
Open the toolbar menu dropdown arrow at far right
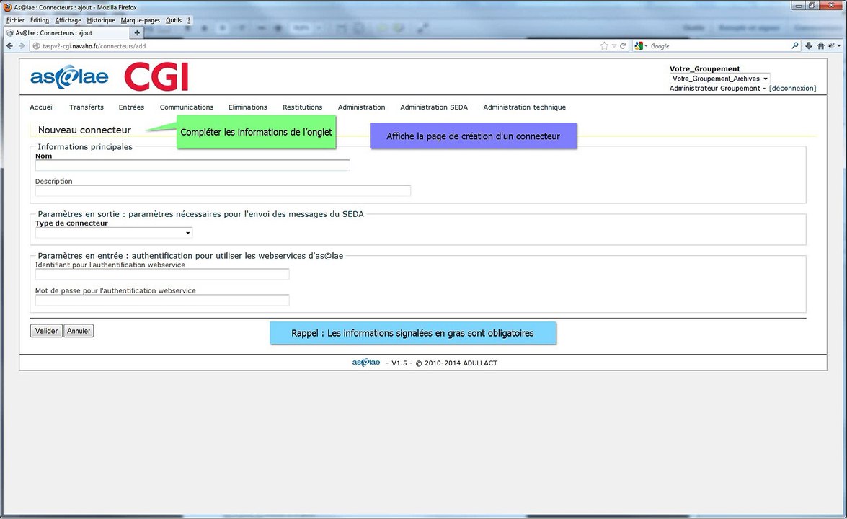pos(839,46)
